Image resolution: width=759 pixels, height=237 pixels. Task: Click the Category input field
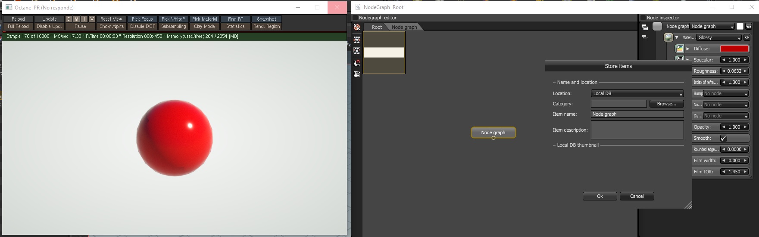point(619,104)
